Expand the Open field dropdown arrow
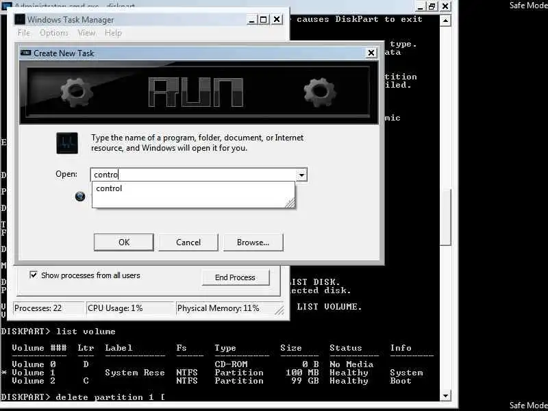The width and height of the screenshot is (548, 411). (x=301, y=175)
